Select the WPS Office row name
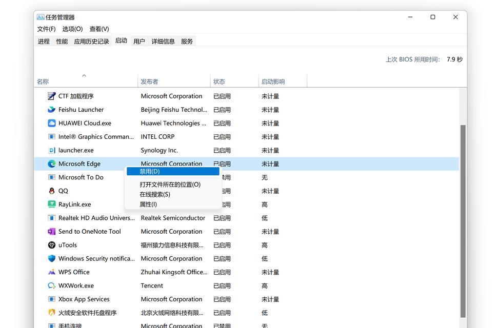 (74, 272)
